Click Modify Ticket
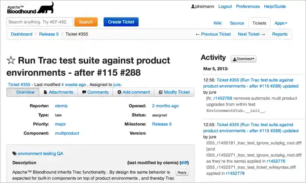Screen dimensions: 306x183 [x=174, y=92]
